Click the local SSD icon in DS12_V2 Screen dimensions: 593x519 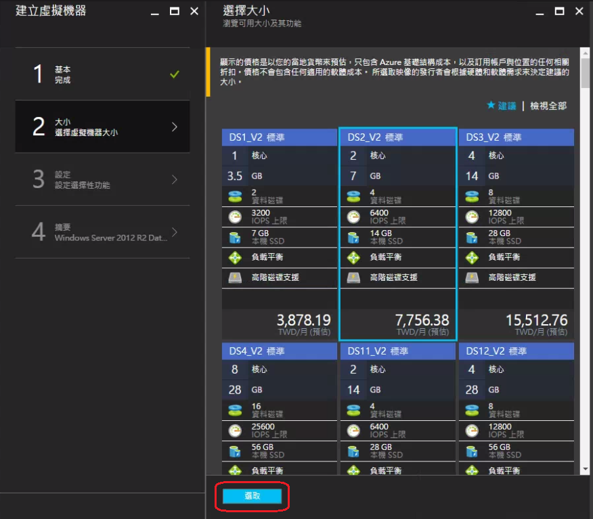tap(472, 451)
